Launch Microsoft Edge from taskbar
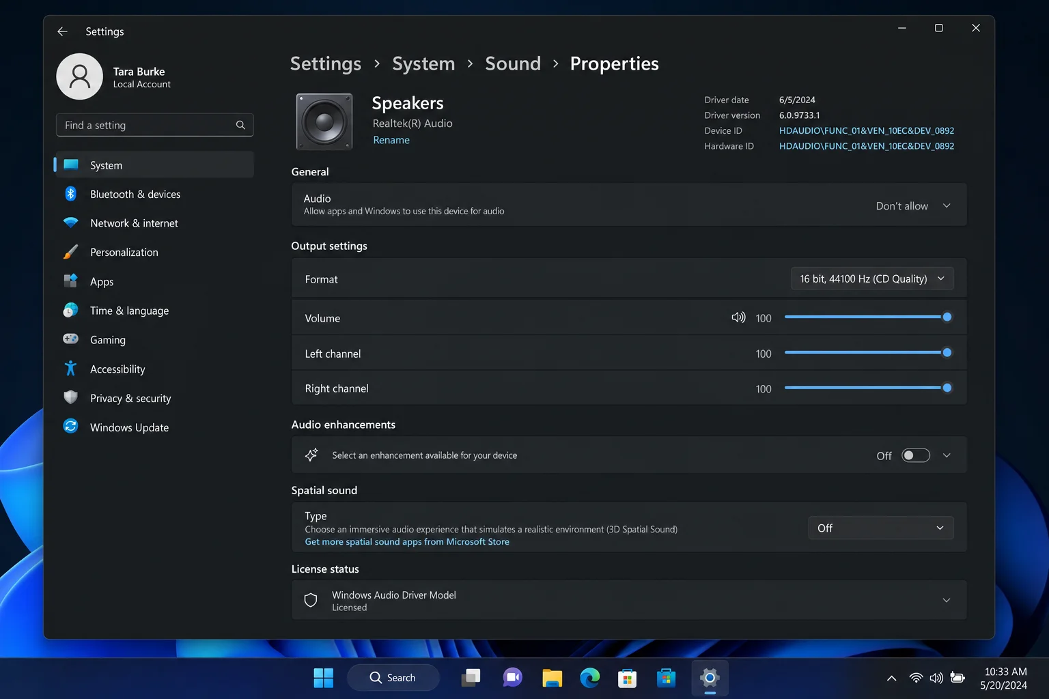 (x=590, y=678)
